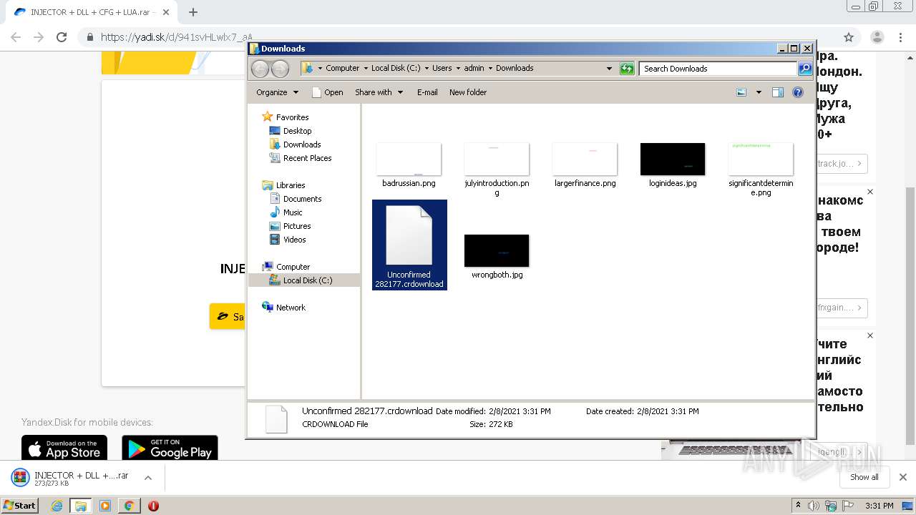Image resolution: width=916 pixels, height=515 pixels.
Task: Click Computer in address breadcrumb
Action: (x=342, y=69)
